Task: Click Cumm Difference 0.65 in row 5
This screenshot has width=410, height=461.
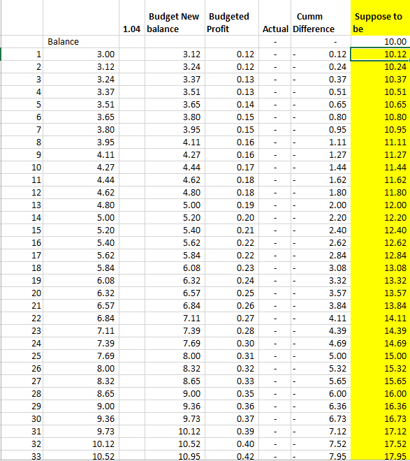Action: 321,105
